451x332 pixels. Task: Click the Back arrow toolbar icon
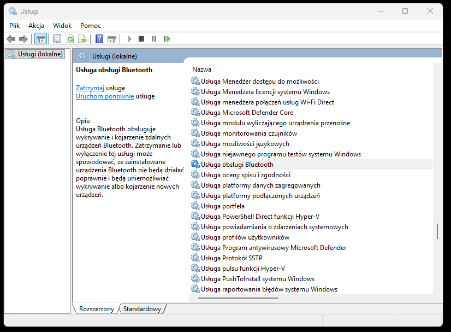pyautogui.click(x=10, y=39)
